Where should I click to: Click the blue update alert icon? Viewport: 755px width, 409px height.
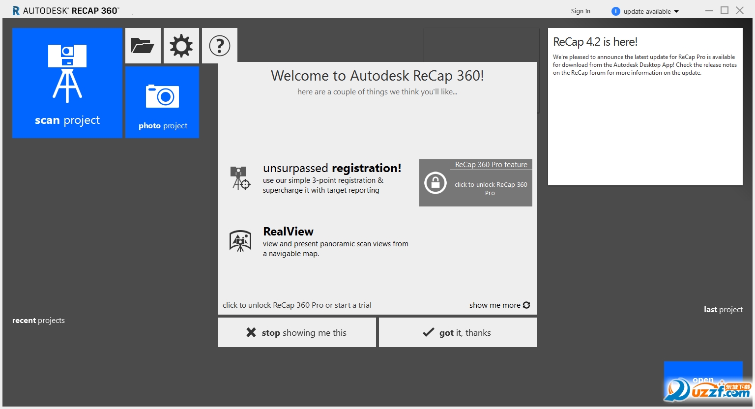615,11
